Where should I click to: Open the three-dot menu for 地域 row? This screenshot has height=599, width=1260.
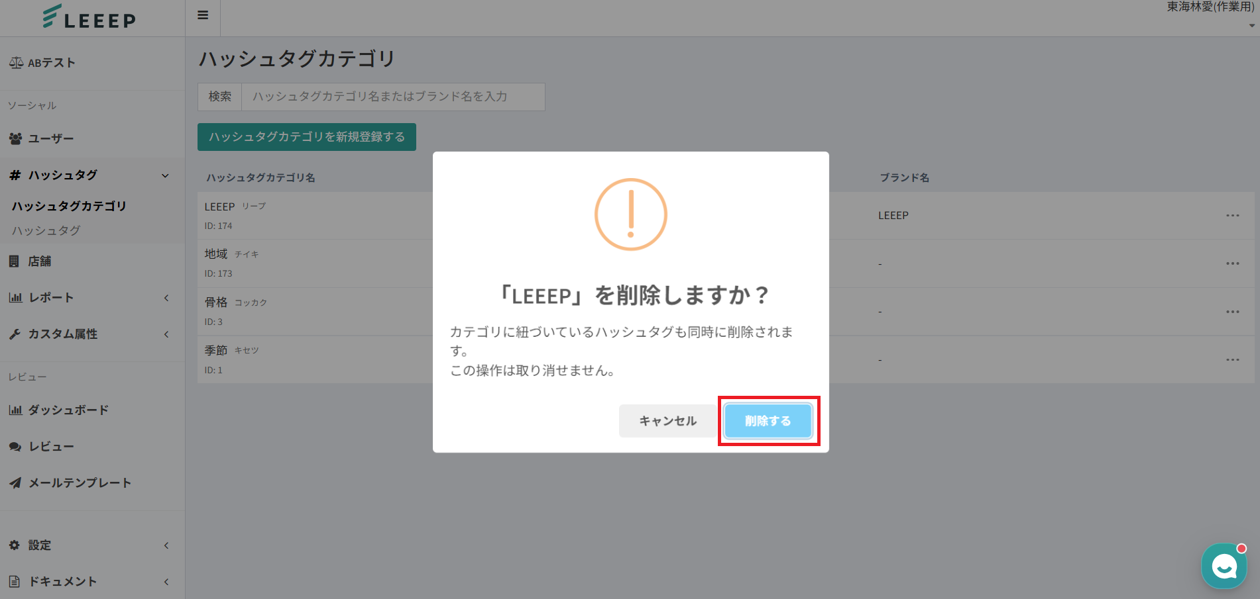pyautogui.click(x=1233, y=263)
